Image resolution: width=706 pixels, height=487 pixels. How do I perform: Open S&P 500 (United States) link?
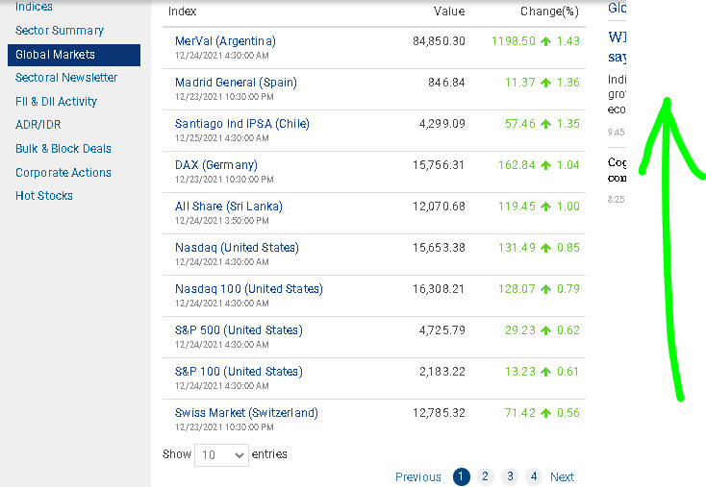coord(239,330)
